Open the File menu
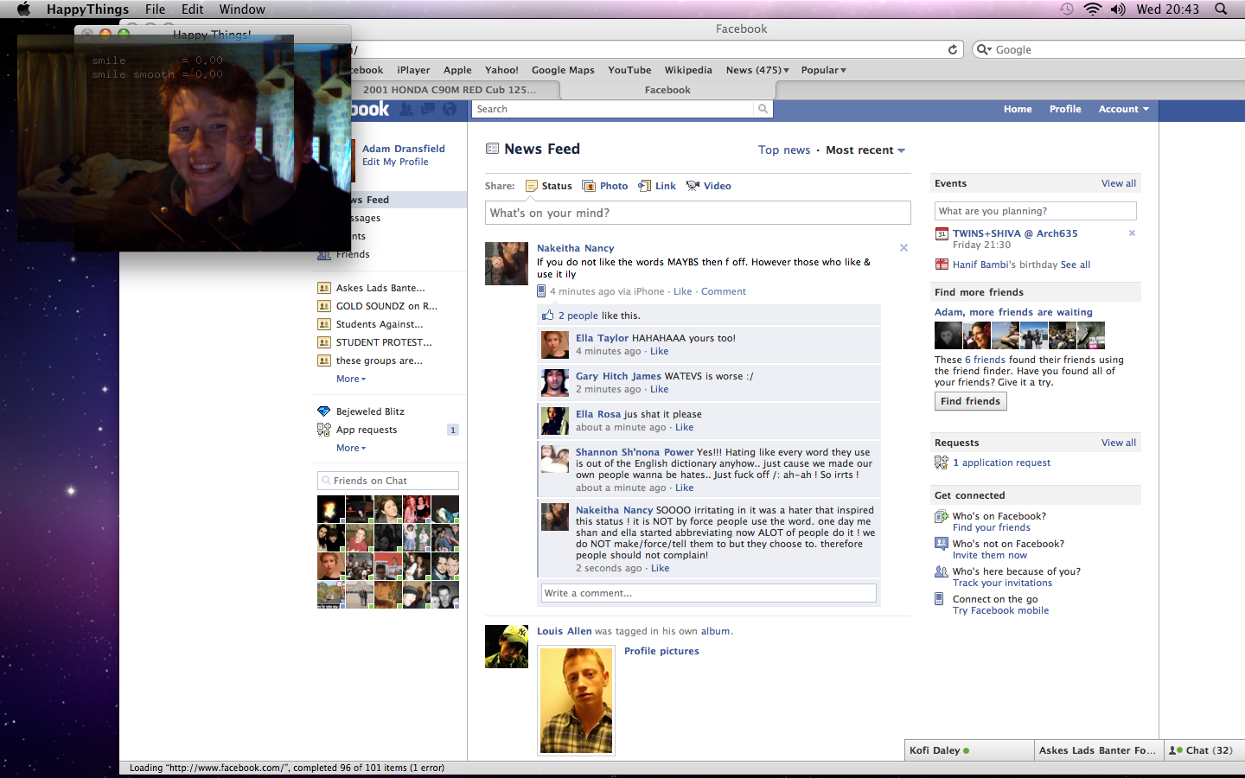 click(156, 9)
